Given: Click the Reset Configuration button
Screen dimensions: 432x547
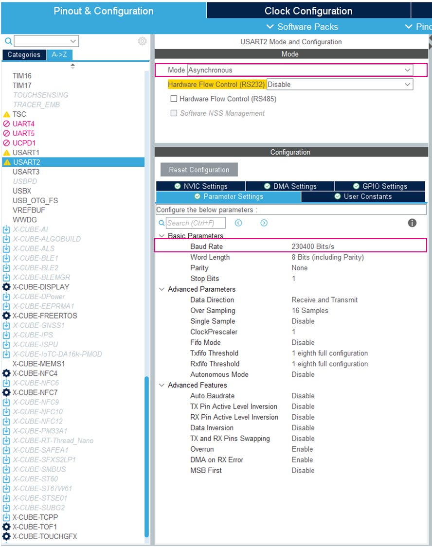Looking at the screenshot, I should 199,170.
